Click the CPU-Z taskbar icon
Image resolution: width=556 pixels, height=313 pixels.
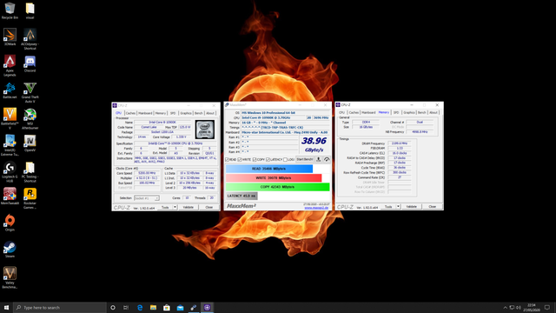pos(207,307)
